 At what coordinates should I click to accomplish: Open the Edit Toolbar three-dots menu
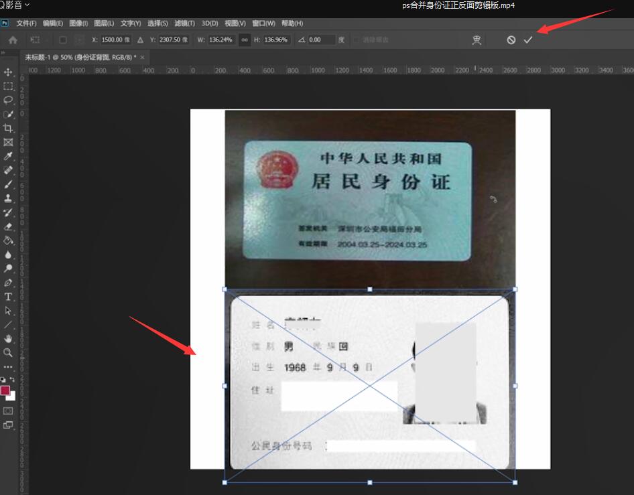[7, 367]
